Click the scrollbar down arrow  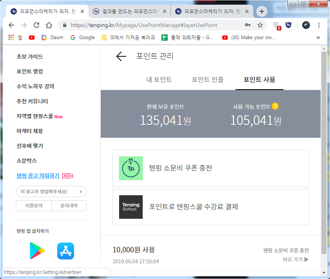pyautogui.click(x=324, y=273)
